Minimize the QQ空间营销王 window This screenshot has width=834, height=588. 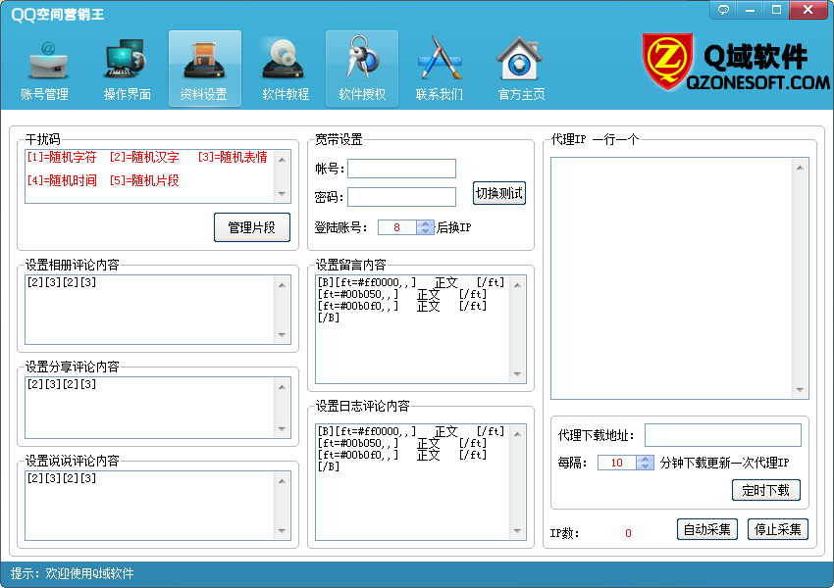(750, 10)
